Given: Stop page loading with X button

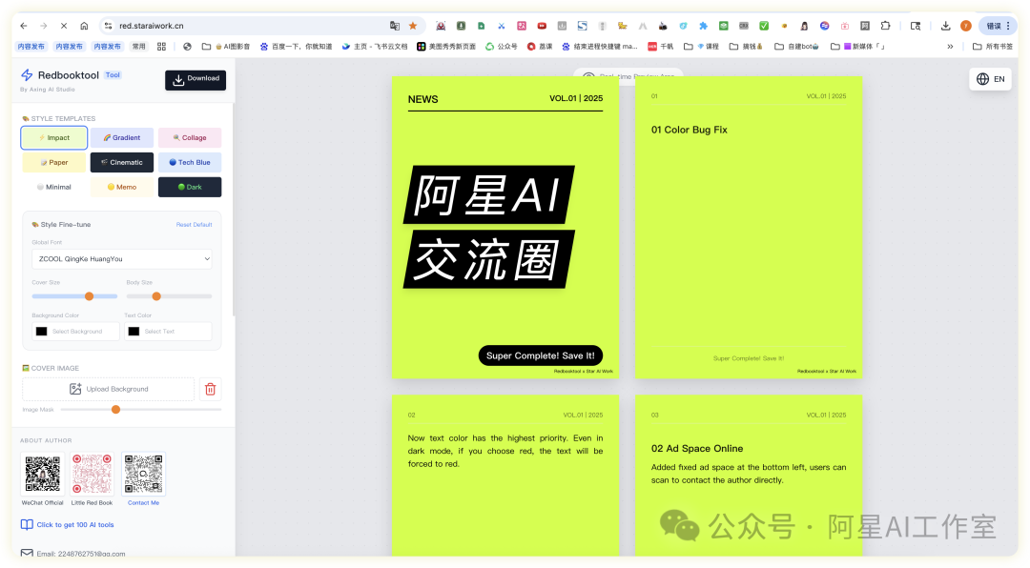Looking at the screenshot, I should click(x=64, y=26).
